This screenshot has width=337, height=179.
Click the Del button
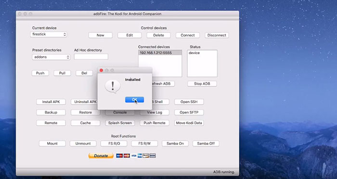click(x=84, y=73)
